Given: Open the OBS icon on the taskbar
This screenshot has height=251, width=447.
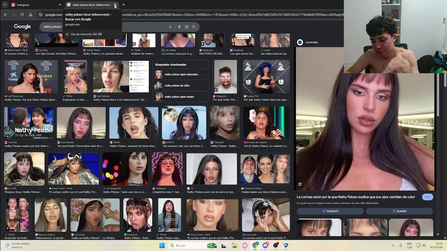Looking at the screenshot, I should [x=276, y=245].
